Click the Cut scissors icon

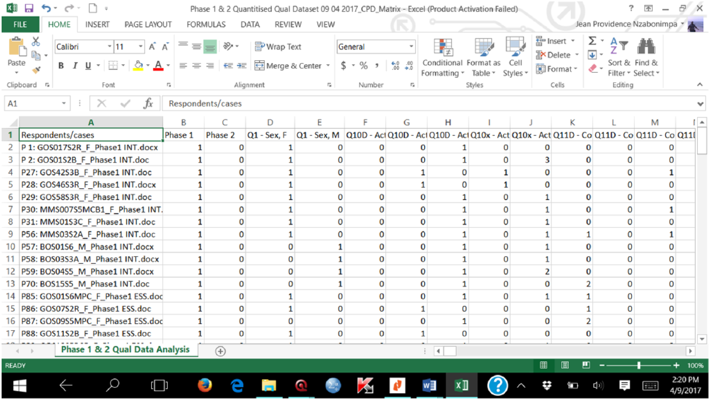point(36,41)
